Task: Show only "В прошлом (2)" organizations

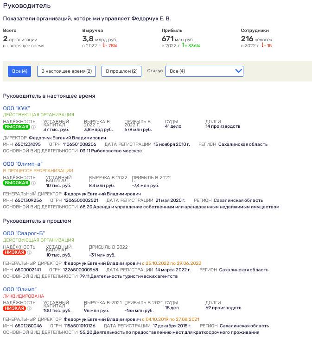Action: 121,71
